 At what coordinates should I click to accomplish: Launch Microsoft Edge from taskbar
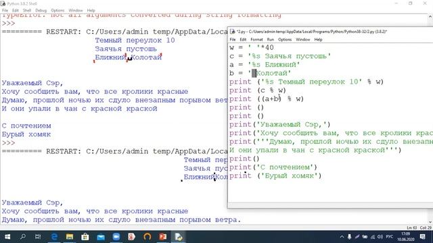(x=54, y=237)
